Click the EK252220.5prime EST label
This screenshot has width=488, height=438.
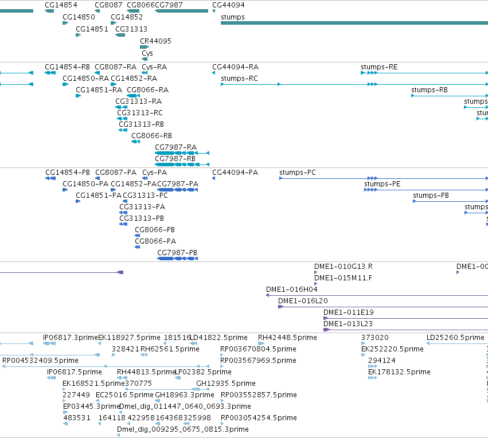coord(392,349)
